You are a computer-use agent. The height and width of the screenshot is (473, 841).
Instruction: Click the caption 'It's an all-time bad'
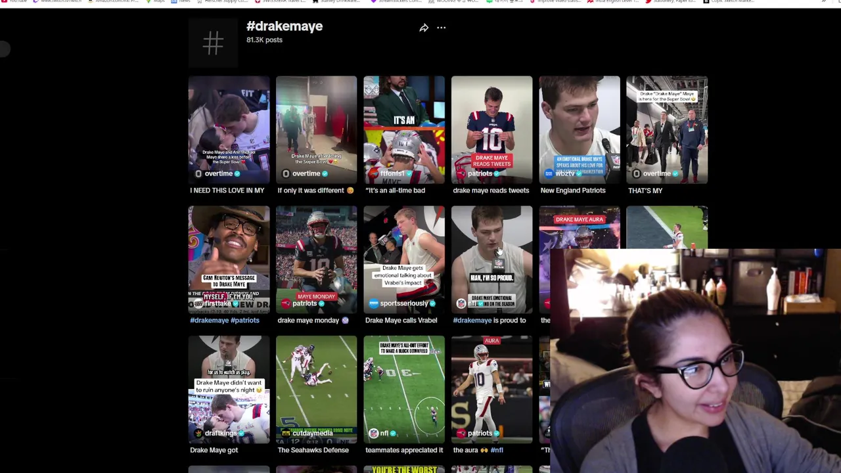395,191
